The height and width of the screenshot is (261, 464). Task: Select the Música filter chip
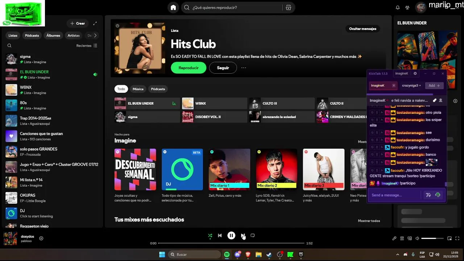click(x=138, y=89)
